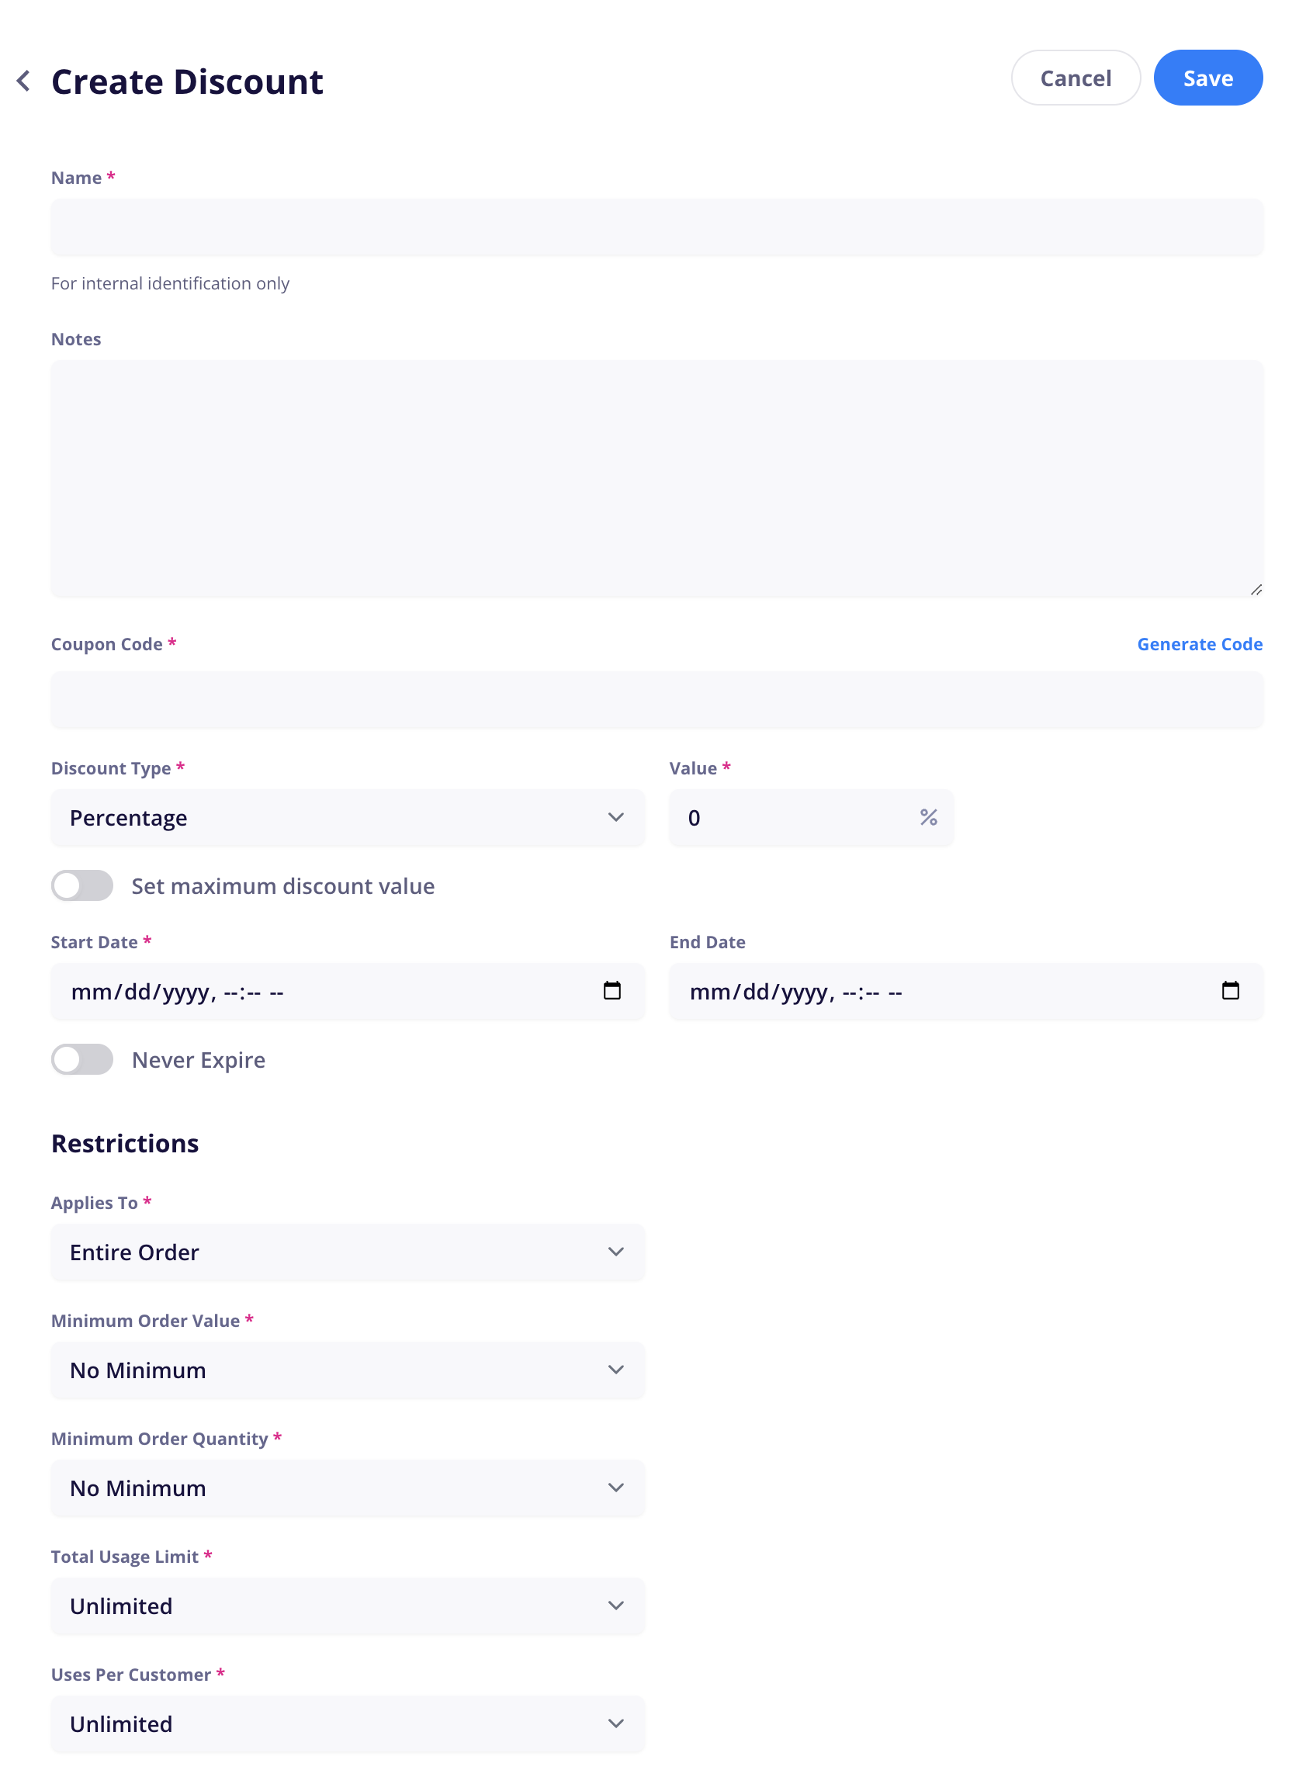Enable the Never Expire toggle
This screenshot has width=1313, height=1791.
(81, 1058)
